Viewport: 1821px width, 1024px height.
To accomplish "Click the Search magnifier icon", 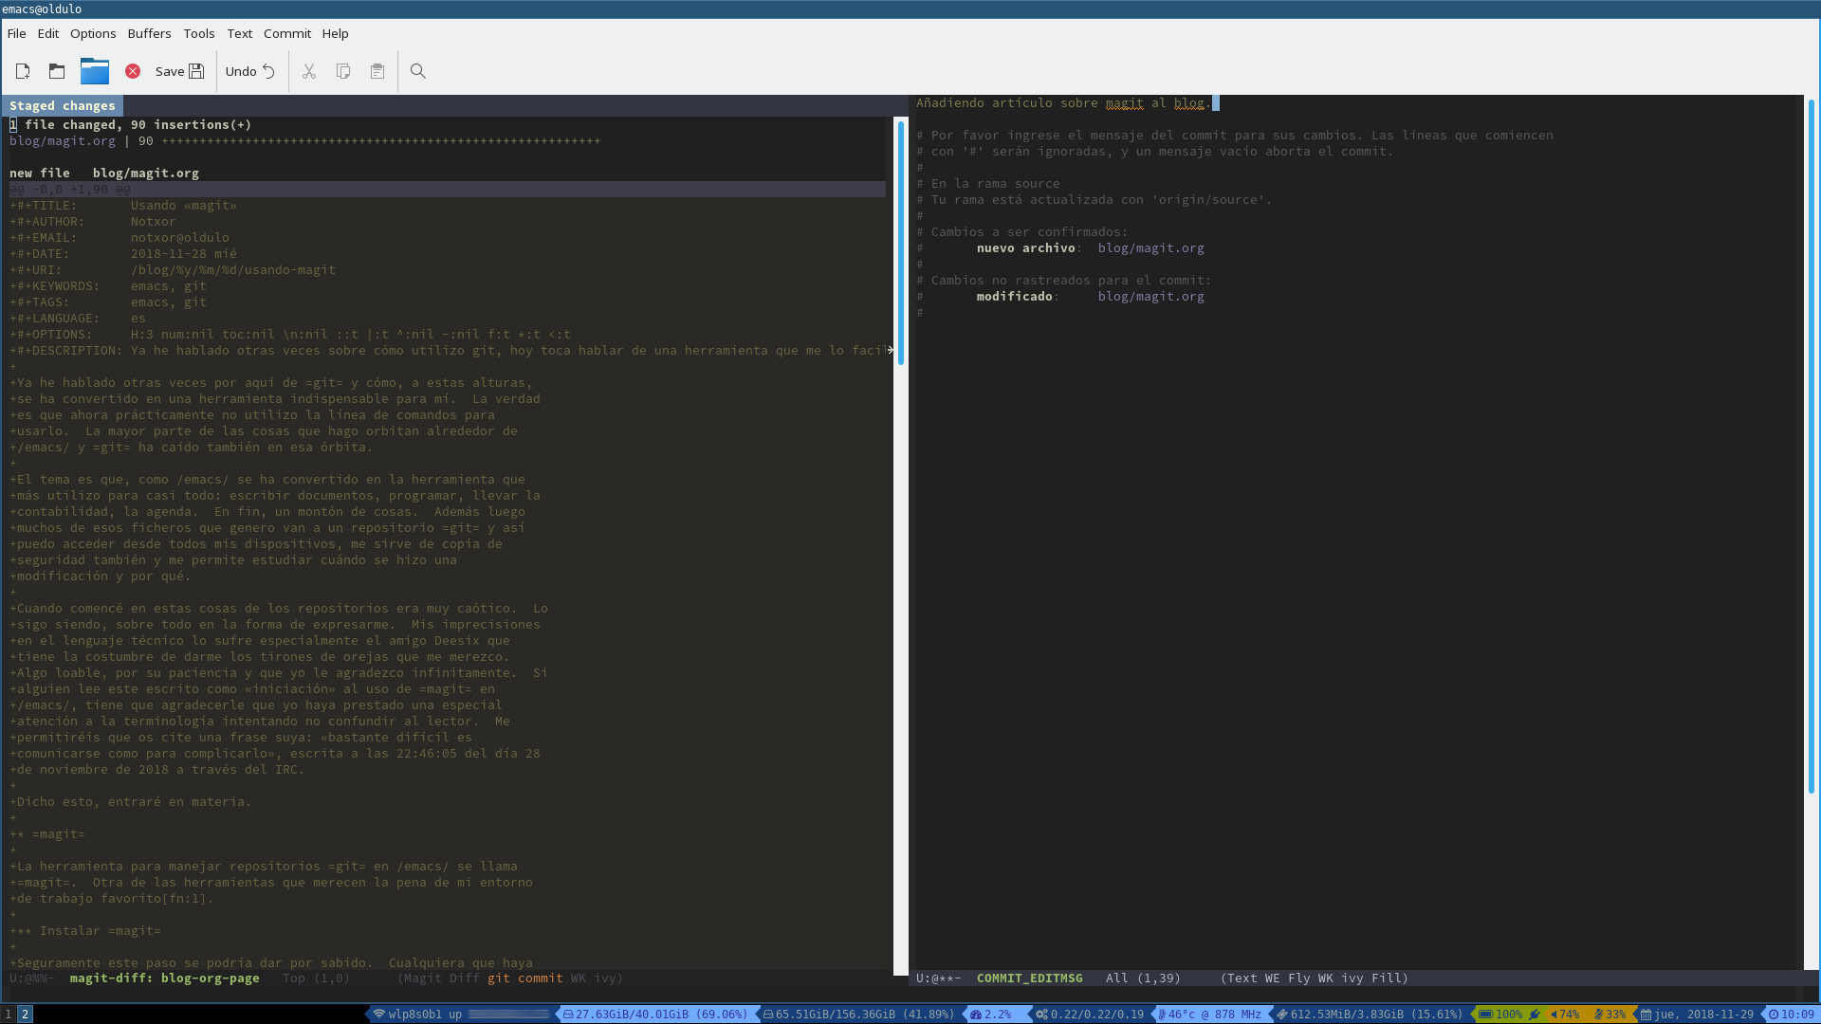I will [418, 71].
